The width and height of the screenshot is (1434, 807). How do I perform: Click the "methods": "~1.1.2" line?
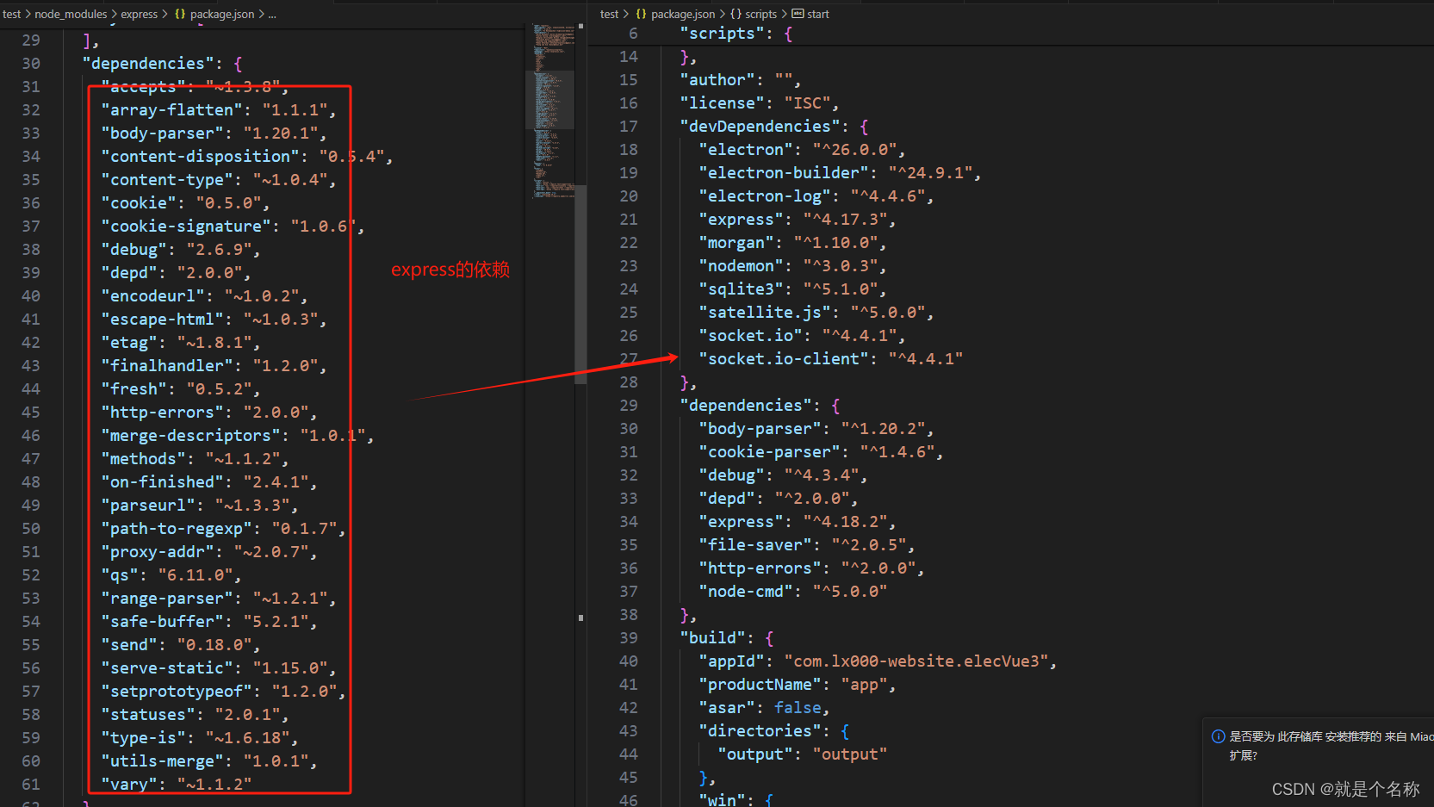tap(195, 459)
